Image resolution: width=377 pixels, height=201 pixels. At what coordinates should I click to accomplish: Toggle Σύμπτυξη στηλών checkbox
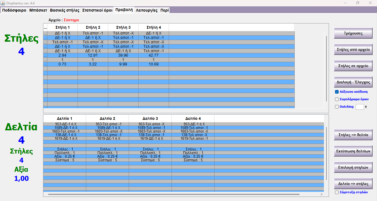337,192
